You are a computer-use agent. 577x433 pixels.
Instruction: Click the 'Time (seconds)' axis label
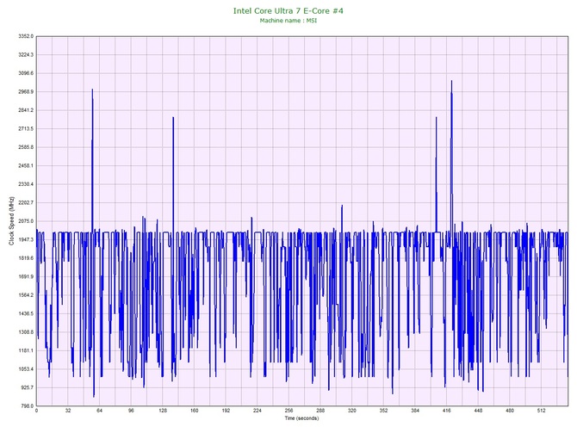[x=301, y=418]
